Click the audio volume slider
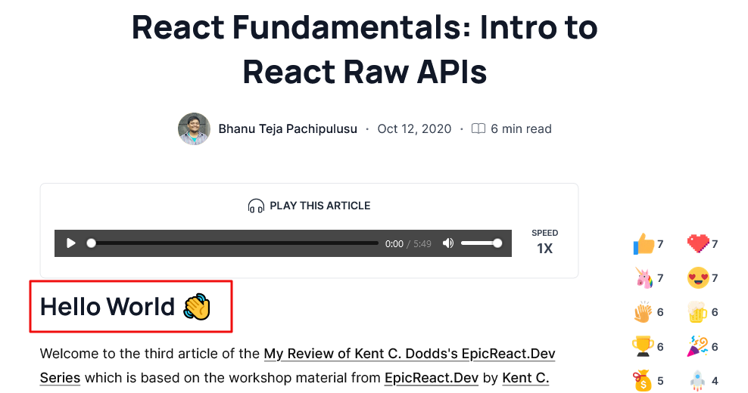 point(480,243)
